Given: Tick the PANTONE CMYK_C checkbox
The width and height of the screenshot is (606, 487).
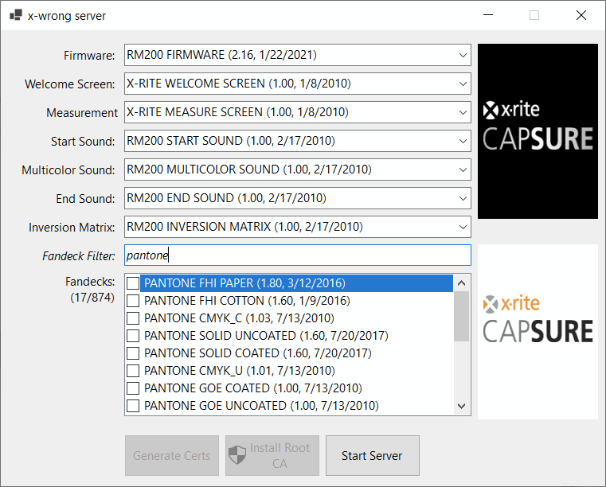Looking at the screenshot, I should tap(133, 318).
